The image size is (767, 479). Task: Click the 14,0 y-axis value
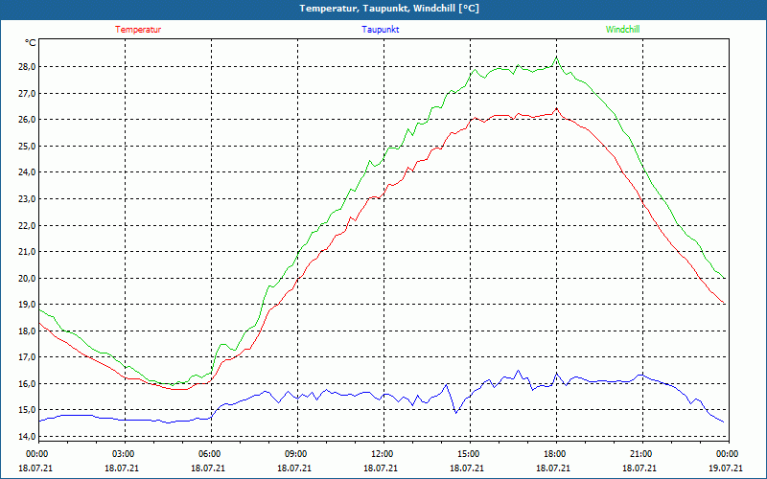(x=27, y=437)
